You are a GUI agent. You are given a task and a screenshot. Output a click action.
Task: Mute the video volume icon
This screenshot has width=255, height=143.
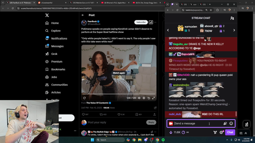pos(139,98)
